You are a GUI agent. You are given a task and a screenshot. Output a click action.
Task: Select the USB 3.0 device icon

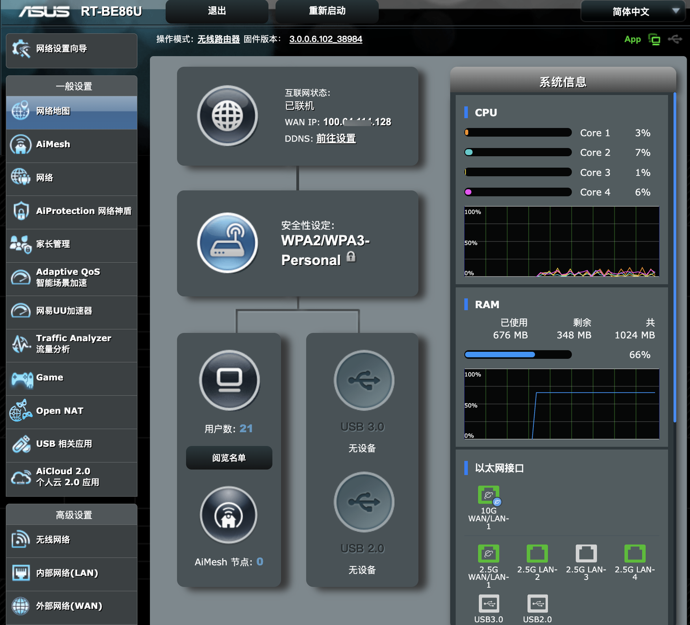tap(364, 380)
